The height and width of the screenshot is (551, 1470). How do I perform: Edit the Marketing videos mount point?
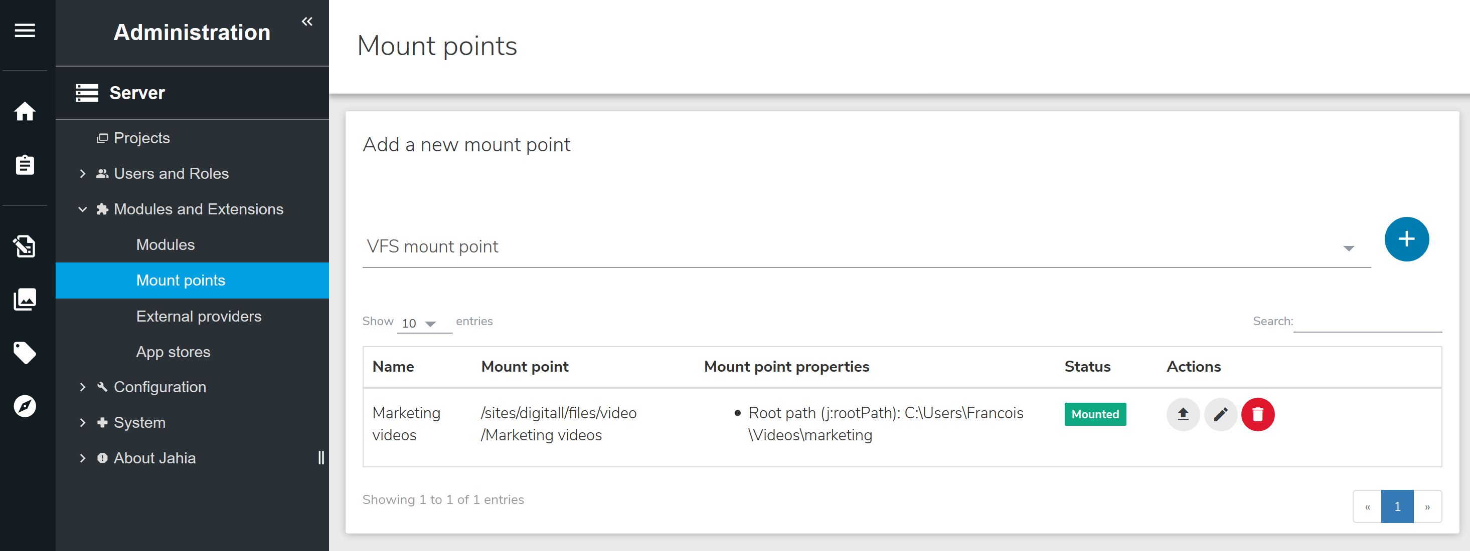[1221, 415]
